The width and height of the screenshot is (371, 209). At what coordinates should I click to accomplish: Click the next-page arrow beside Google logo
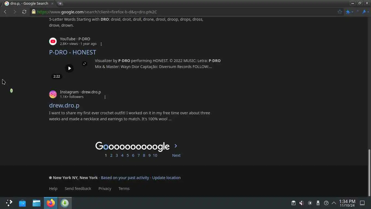click(176, 146)
